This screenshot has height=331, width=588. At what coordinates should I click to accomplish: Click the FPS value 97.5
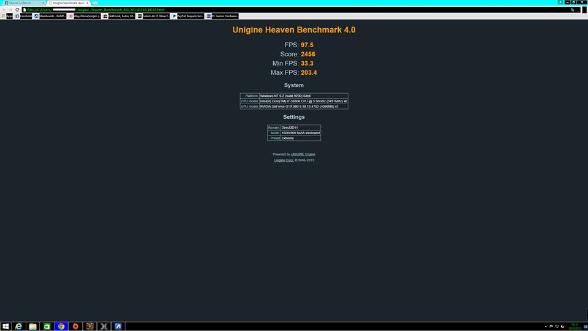pyautogui.click(x=307, y=45)
